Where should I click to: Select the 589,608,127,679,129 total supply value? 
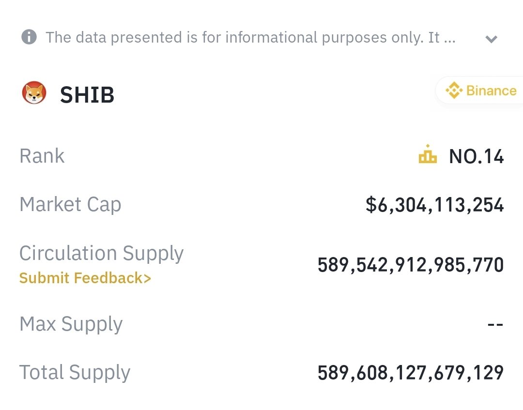pos(411,373)
